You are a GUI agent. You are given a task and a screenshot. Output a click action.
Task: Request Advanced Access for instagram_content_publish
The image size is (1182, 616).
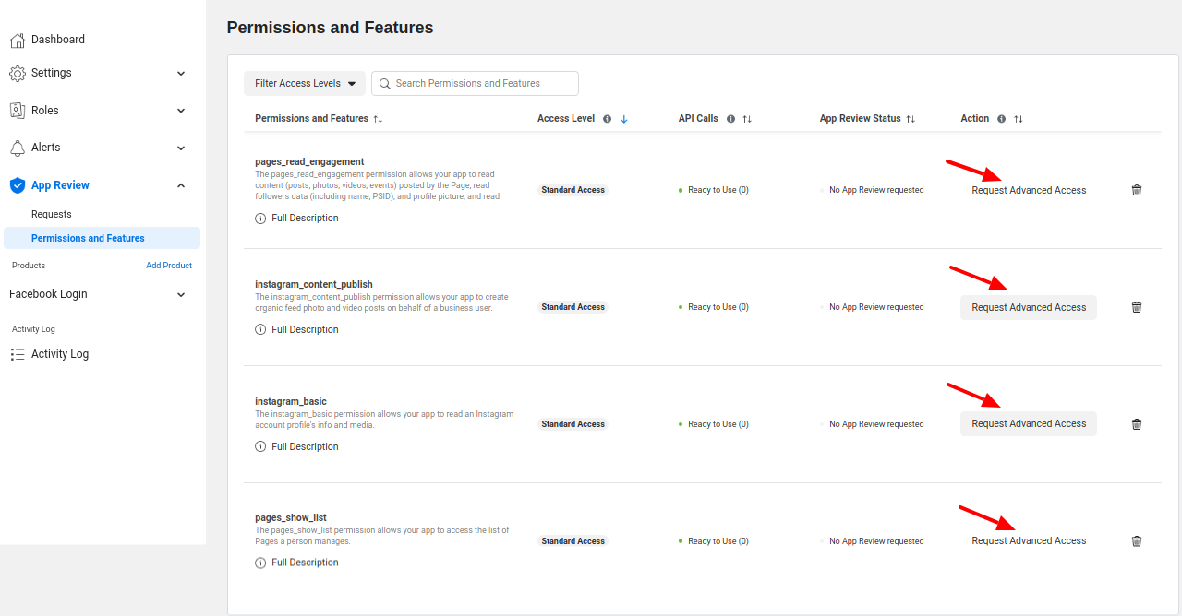pyautogui.click(x=1029, y=307)
